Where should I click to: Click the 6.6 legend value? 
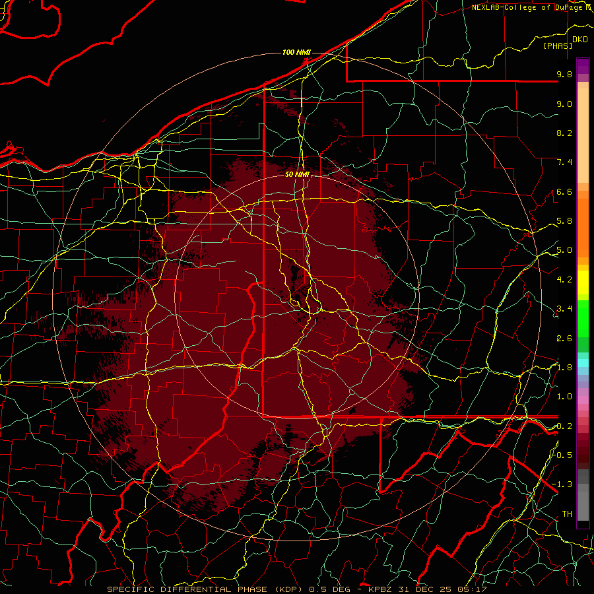point(564,191)
